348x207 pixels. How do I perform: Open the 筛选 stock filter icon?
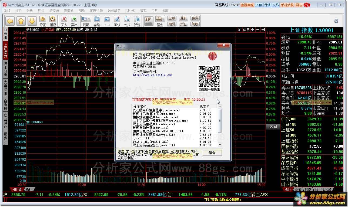(137, 21)
